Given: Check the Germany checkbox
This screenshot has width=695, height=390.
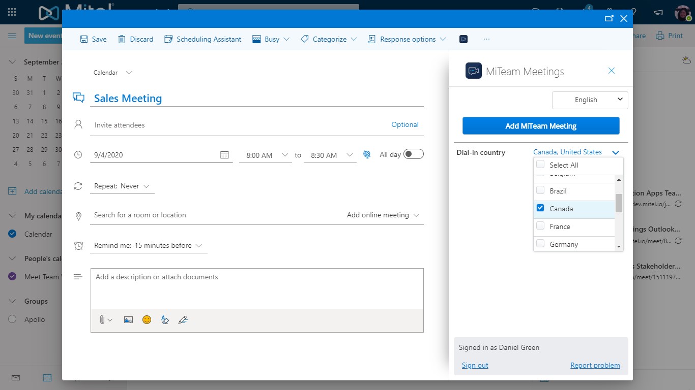Looking at the screenshot, I should [x=540, y=244].
